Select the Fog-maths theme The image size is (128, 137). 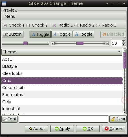(x=62, y=95)
